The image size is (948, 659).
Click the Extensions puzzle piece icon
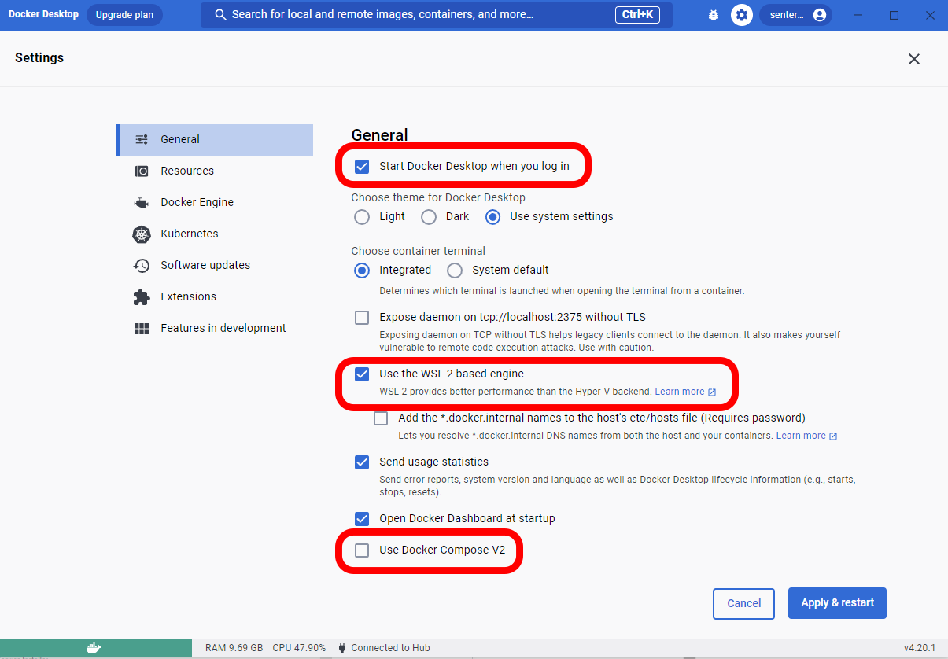142,296
